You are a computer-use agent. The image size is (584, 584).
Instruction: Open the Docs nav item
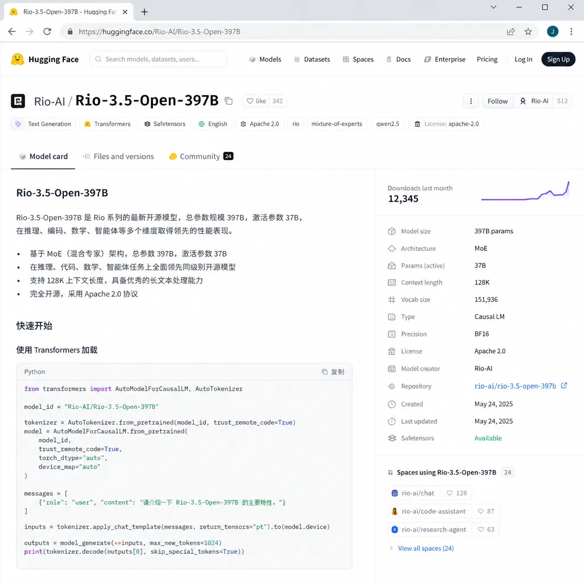(399, 59)
